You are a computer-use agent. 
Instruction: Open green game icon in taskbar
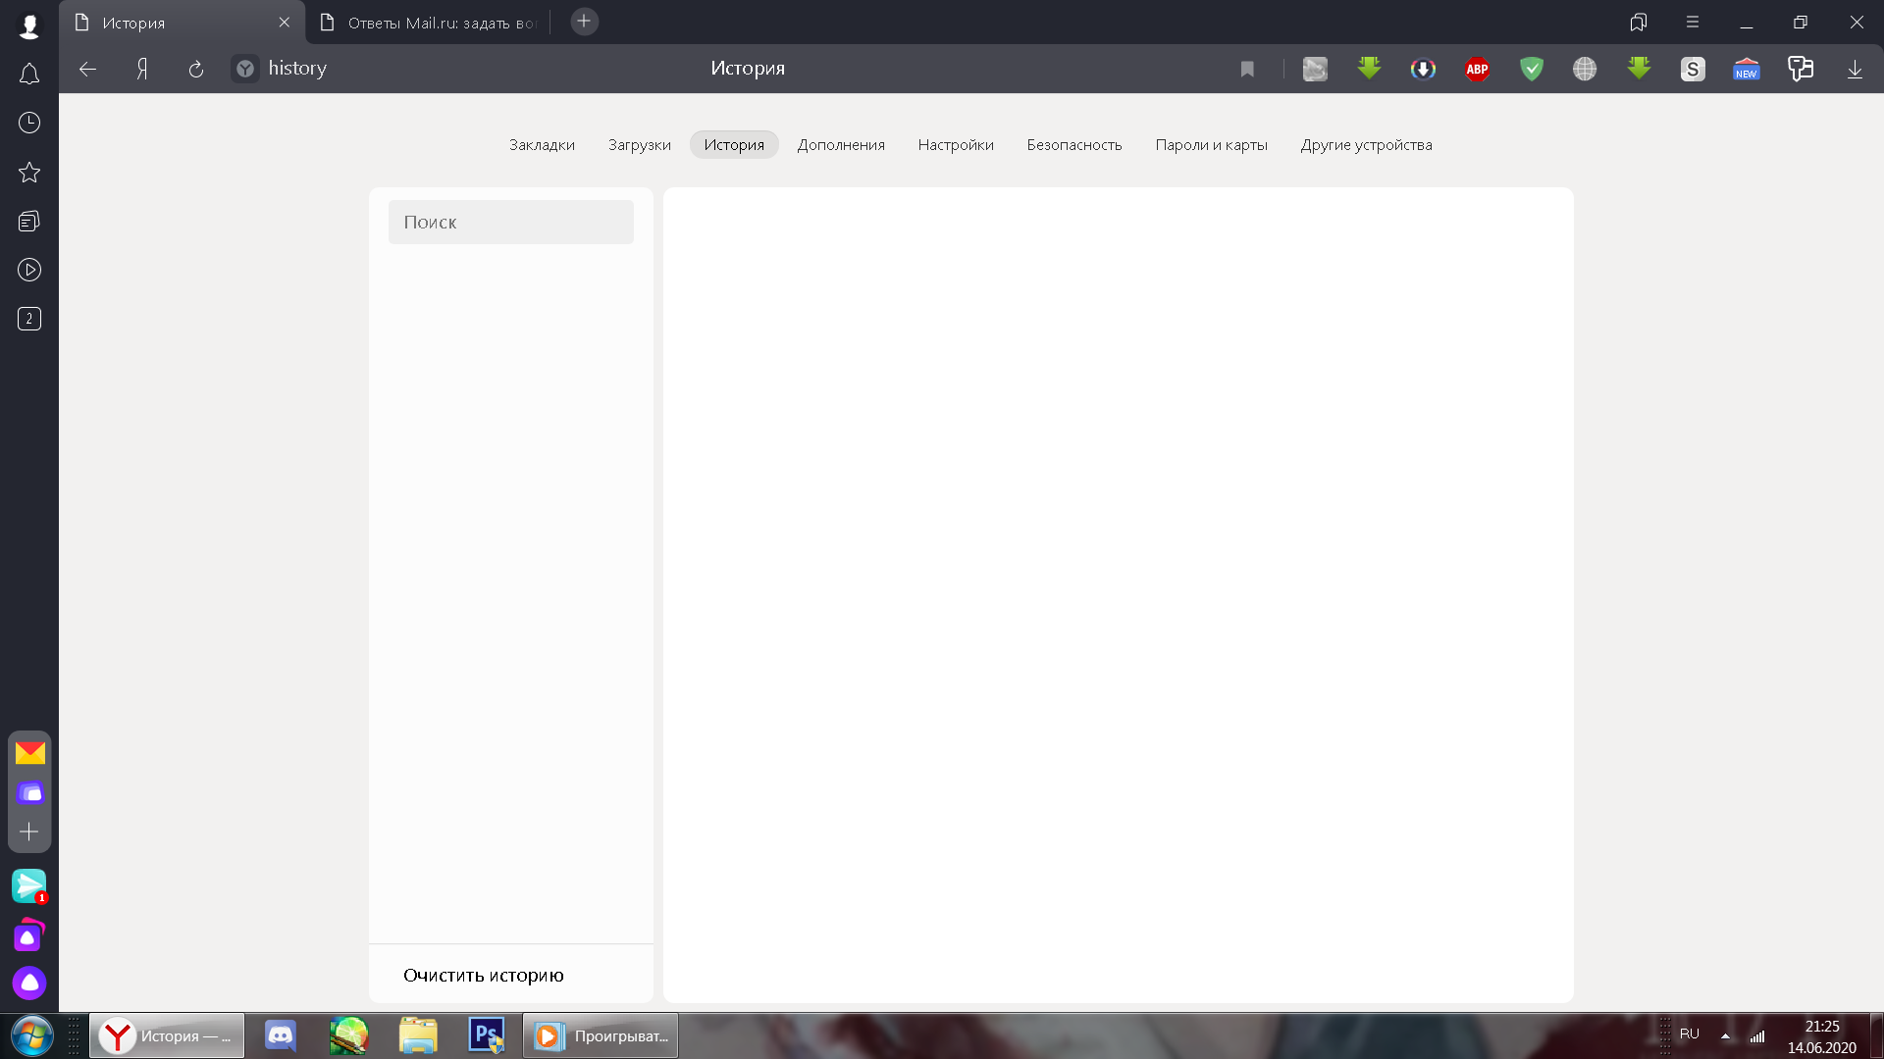click(349, 1035)
